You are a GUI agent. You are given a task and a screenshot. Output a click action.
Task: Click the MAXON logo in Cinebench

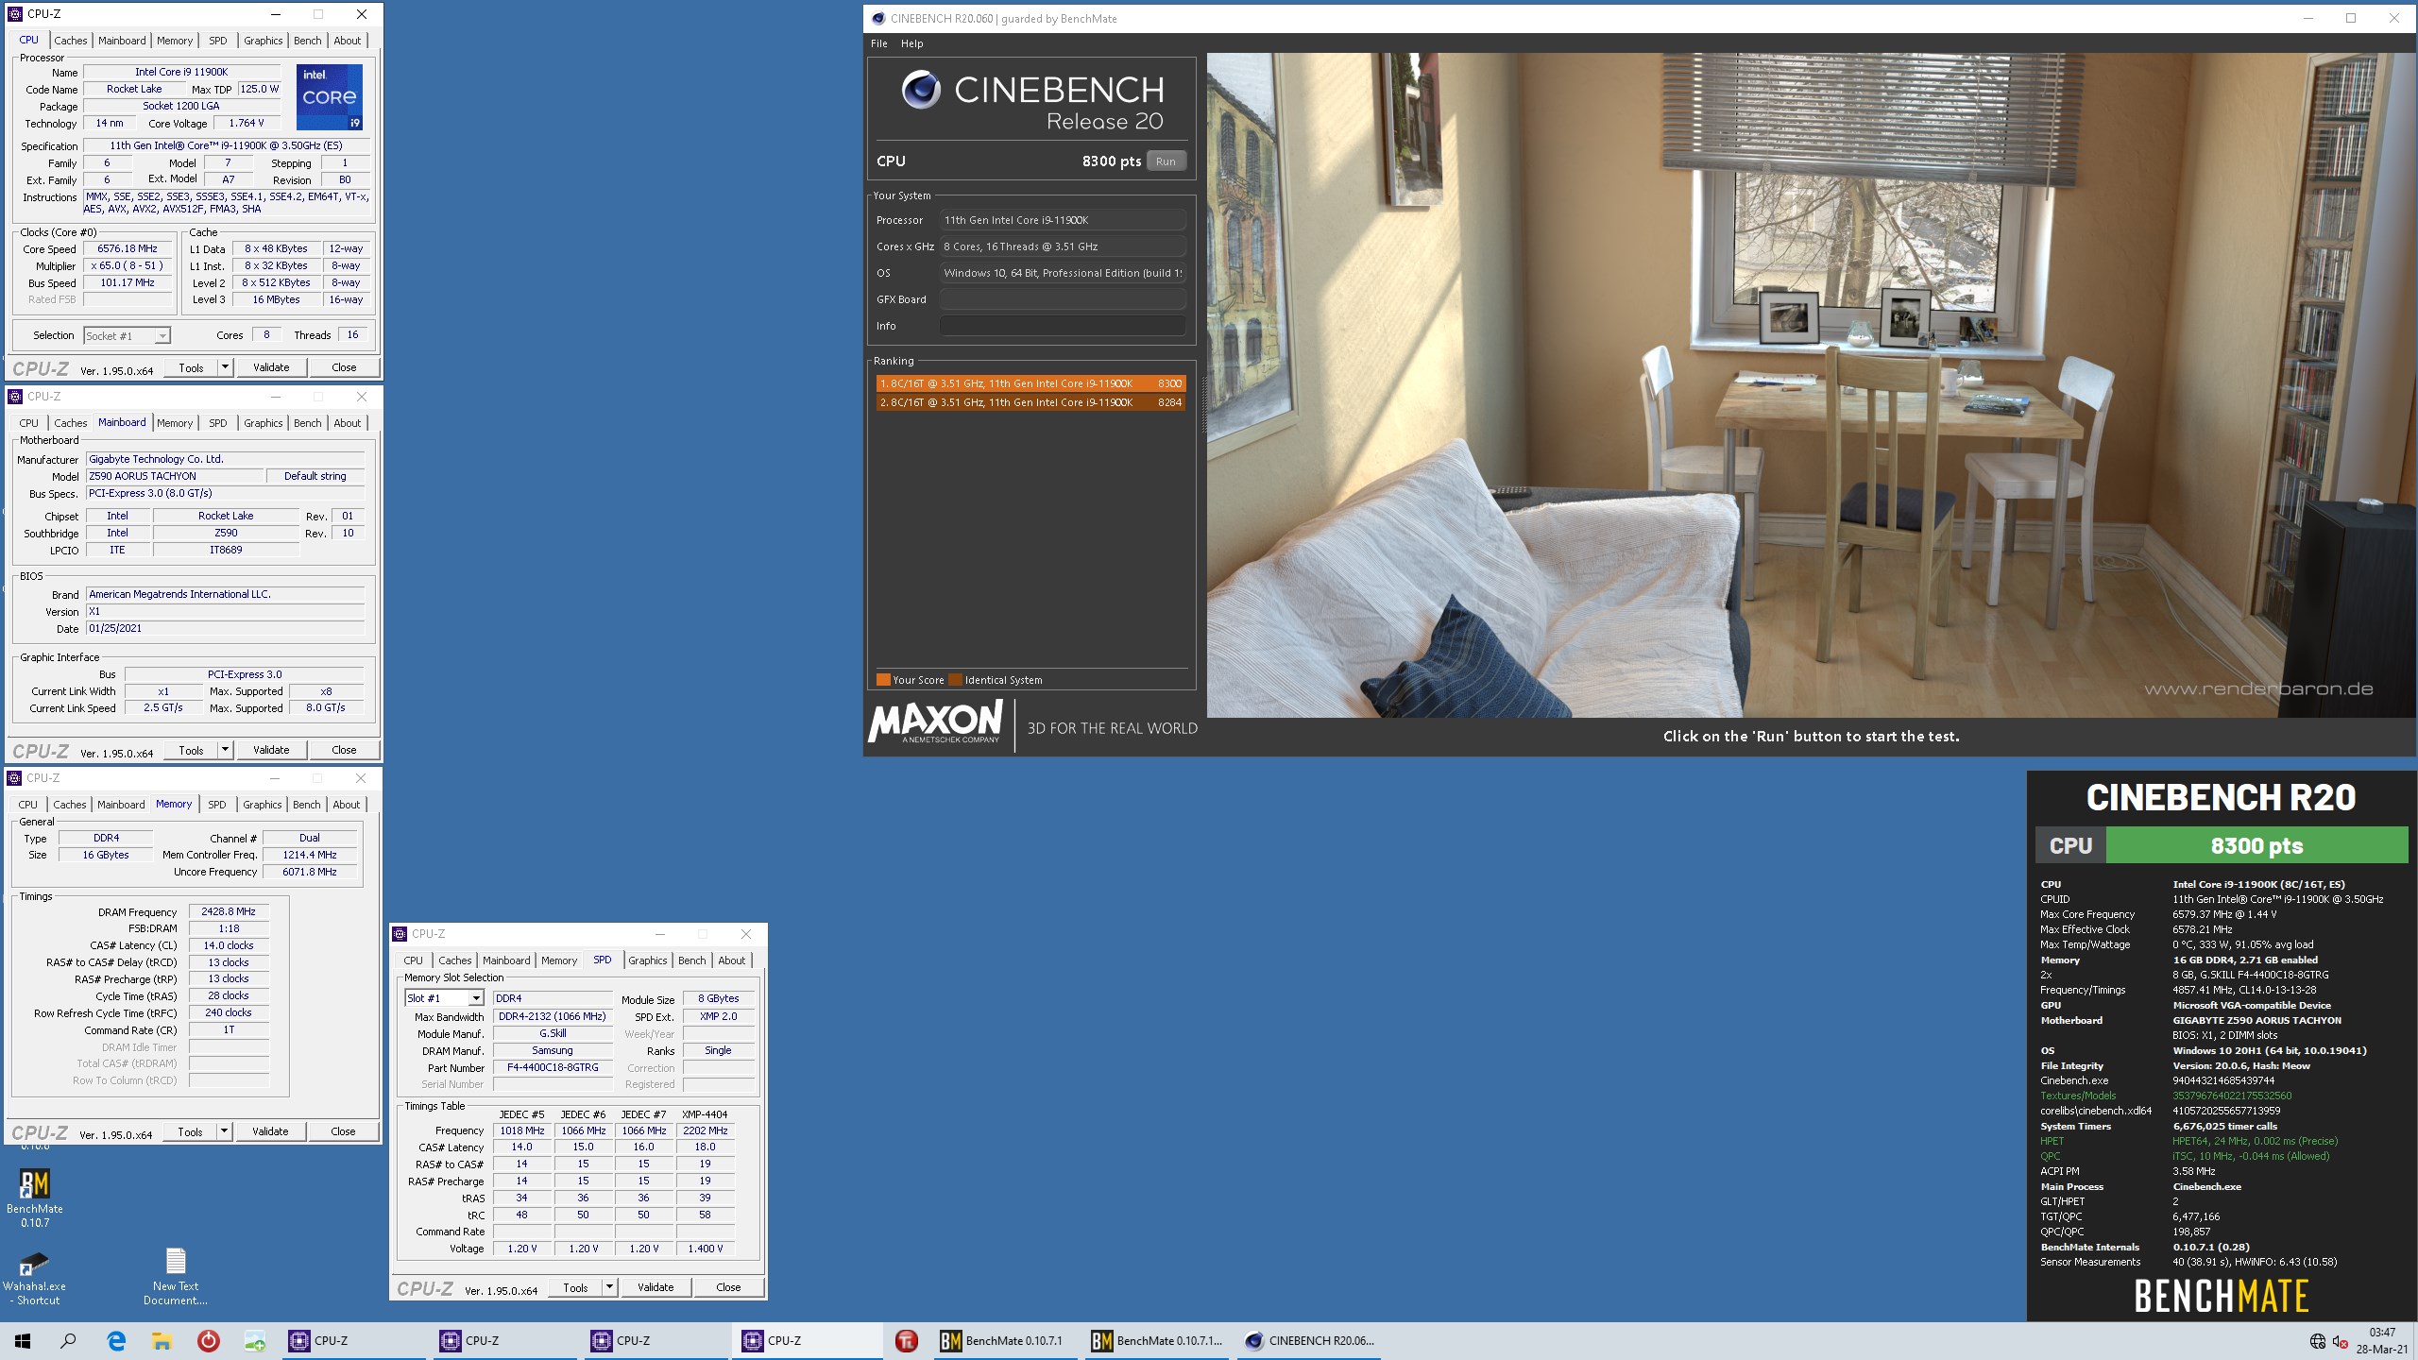click(x=935, y=722)
